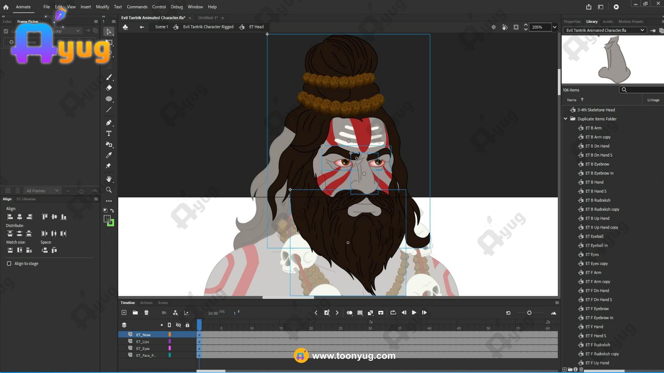Toggle show/hide all layers icon
The image size is (664, 373).
coord(178,325)
